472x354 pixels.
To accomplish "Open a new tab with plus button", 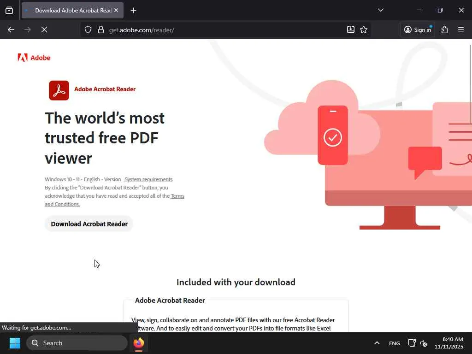I will click(x=133, y=11).
